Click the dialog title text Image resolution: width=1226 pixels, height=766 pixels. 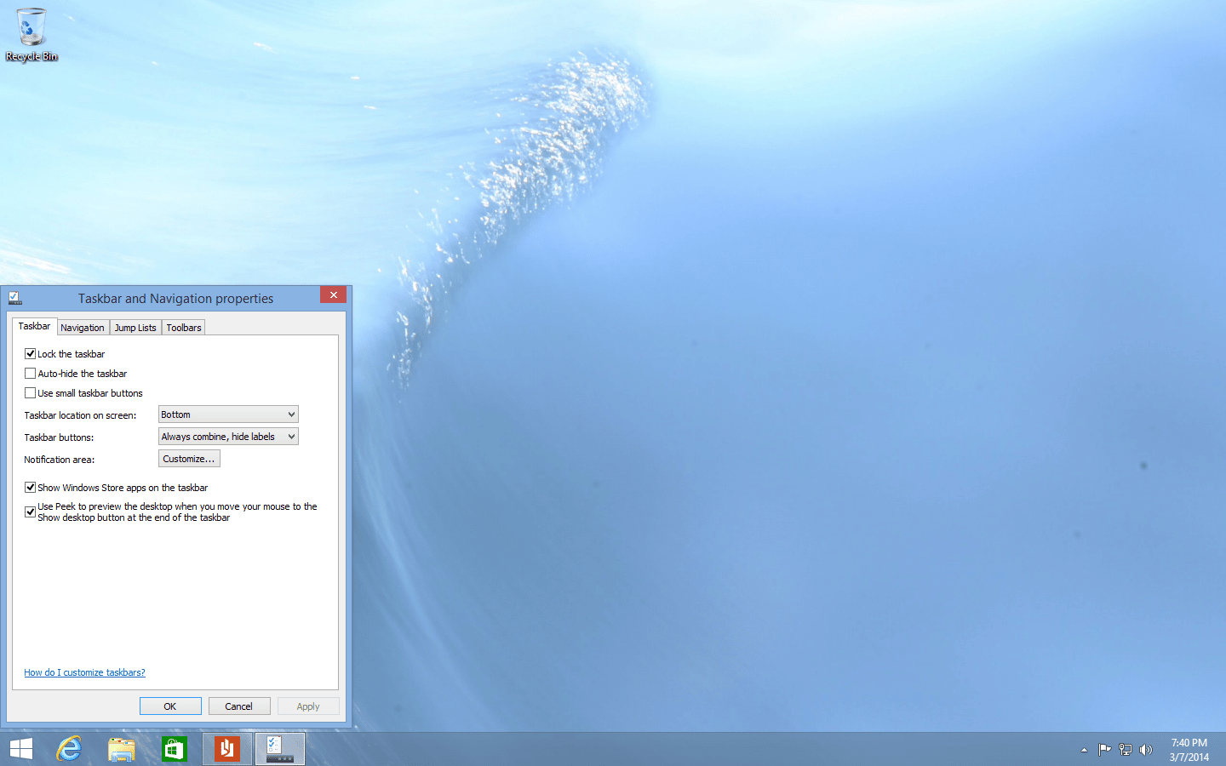coord(176,299)
